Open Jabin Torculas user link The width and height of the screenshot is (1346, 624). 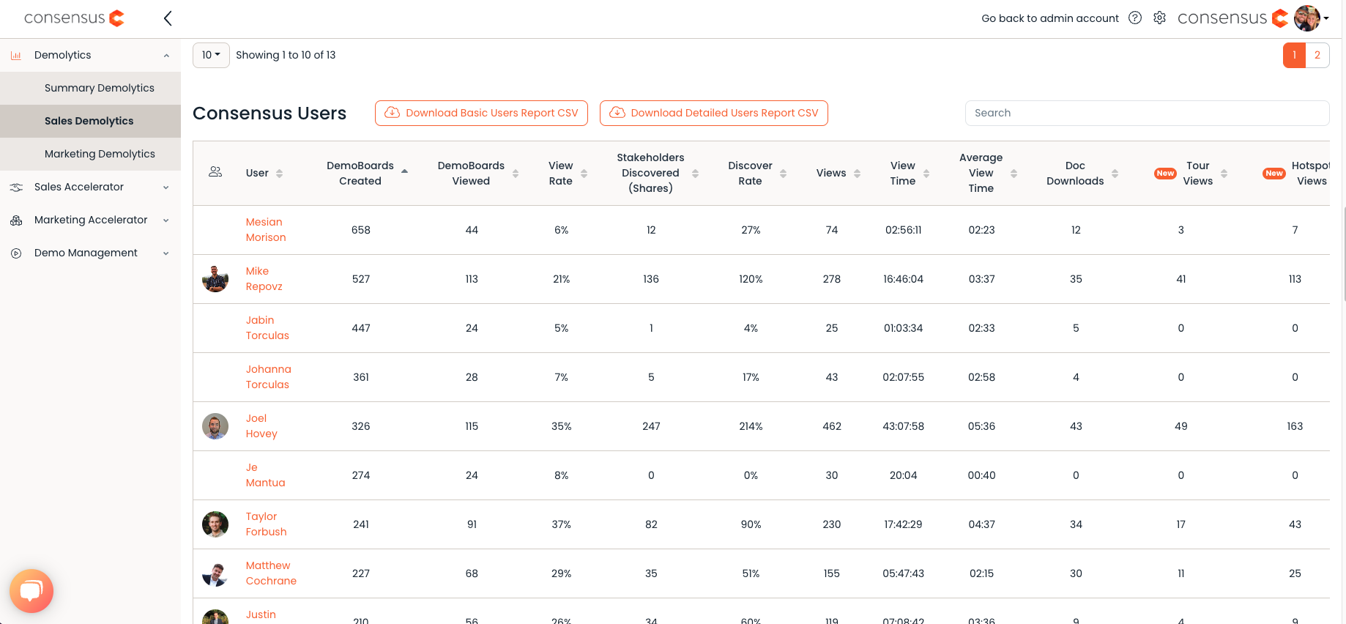coord(267,328)
